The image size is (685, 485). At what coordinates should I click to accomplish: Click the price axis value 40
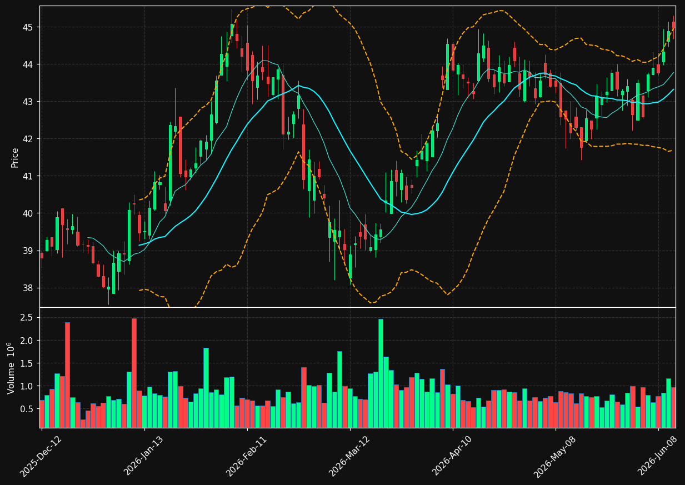(x=29, y=213)
